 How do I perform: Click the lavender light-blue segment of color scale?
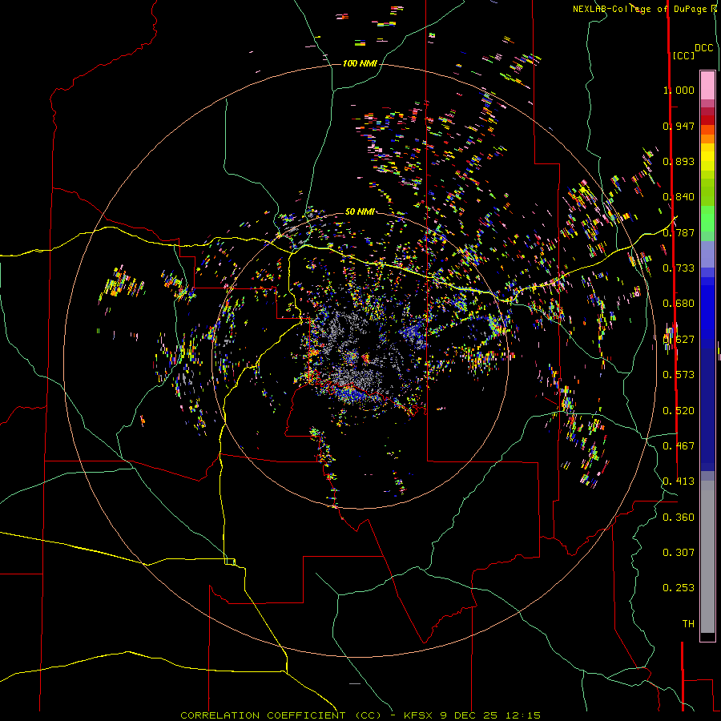(x=707, y=254)
